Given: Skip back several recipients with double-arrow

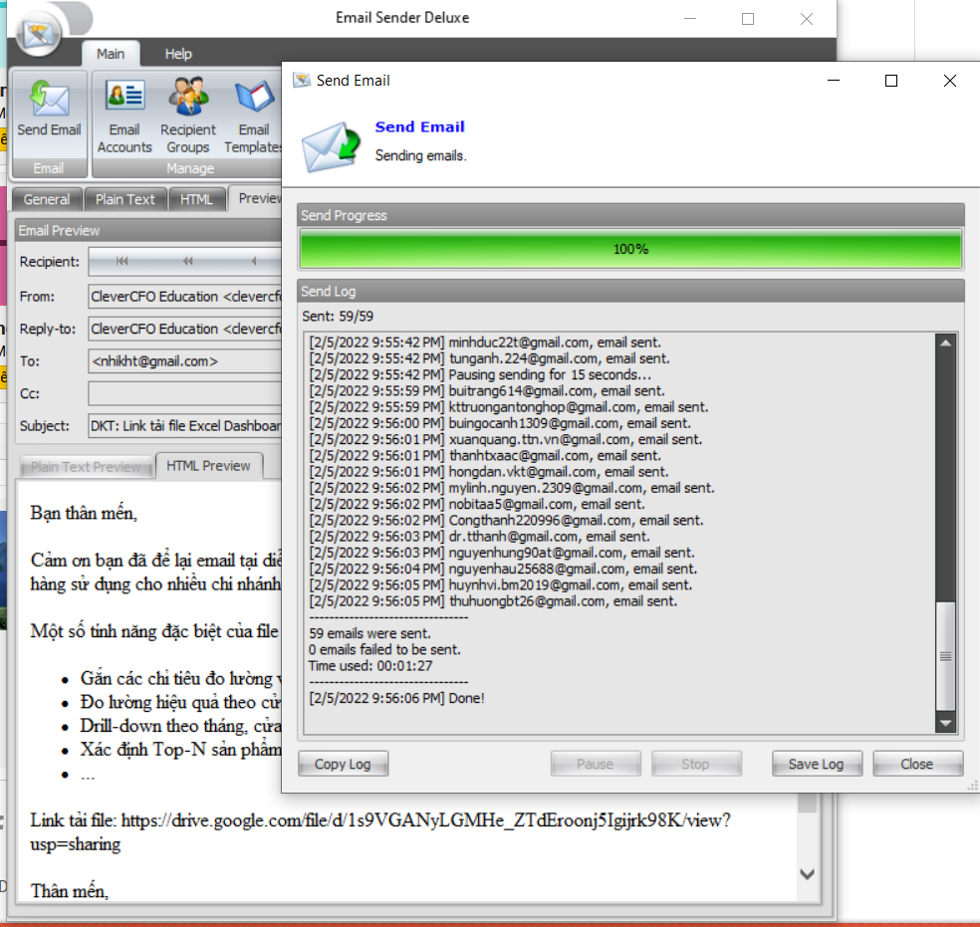Looking at the screenshot, I should [187, 262].
